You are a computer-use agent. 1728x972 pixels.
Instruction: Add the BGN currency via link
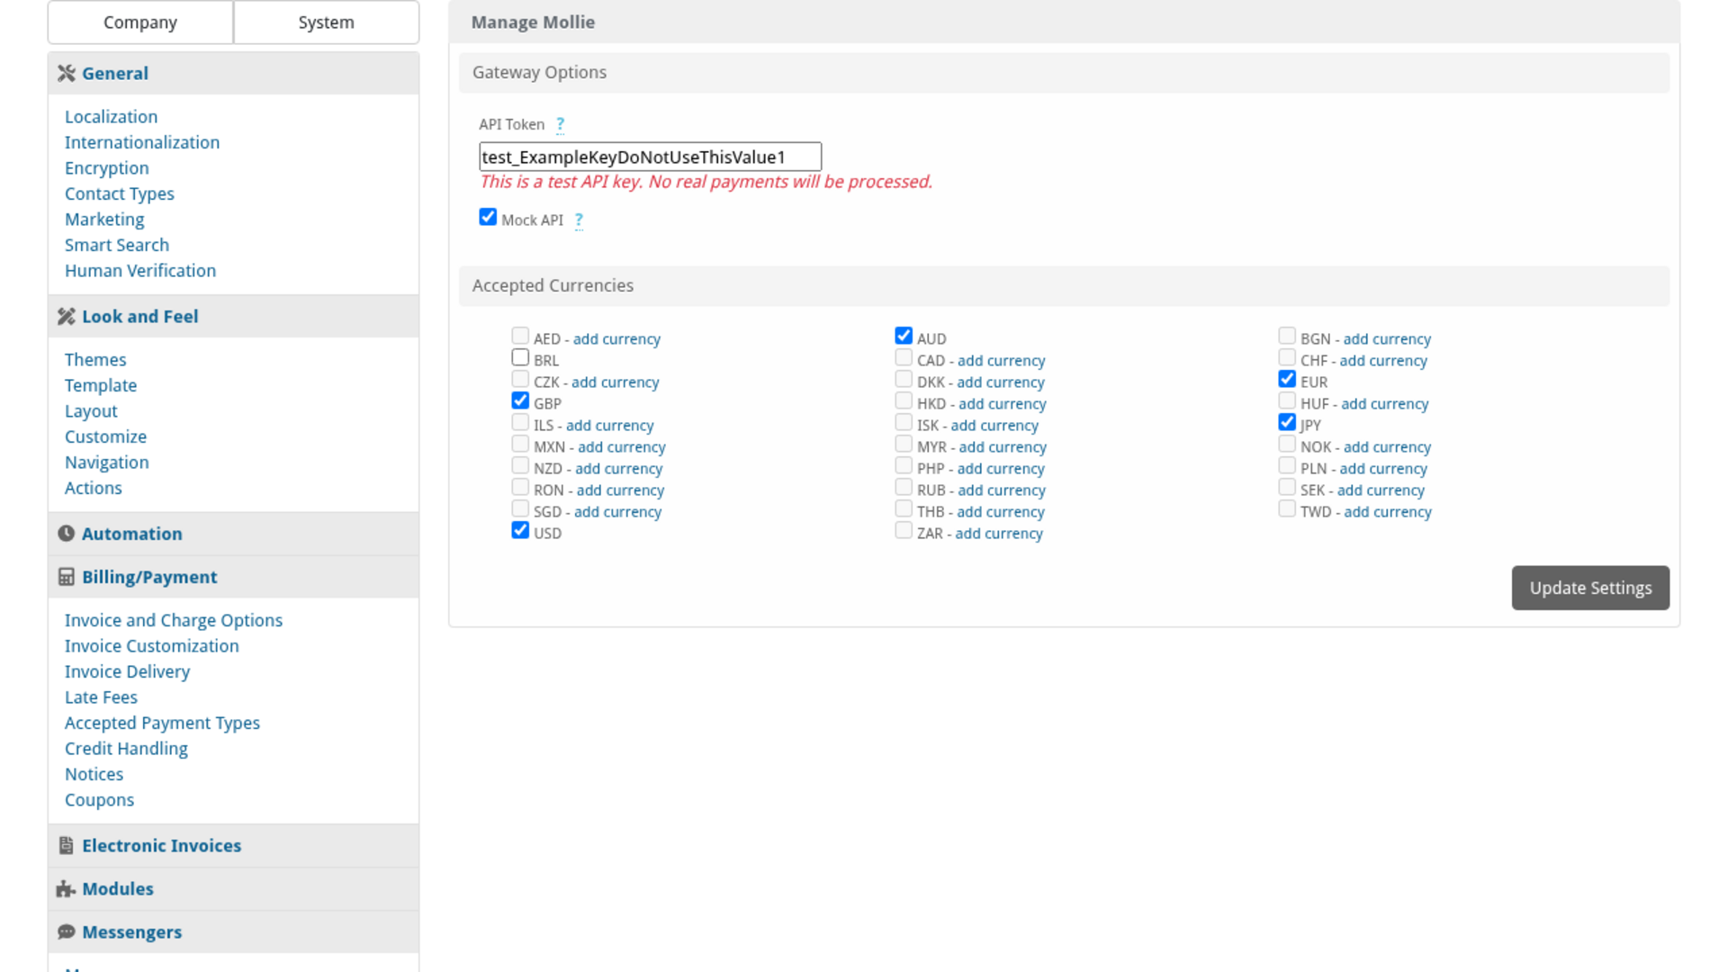1387,339
